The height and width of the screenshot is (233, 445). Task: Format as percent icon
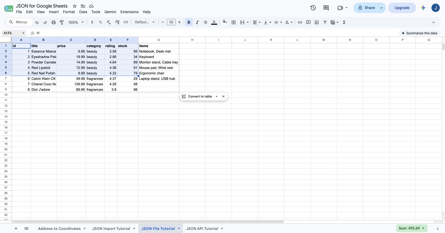coord(100,22)
